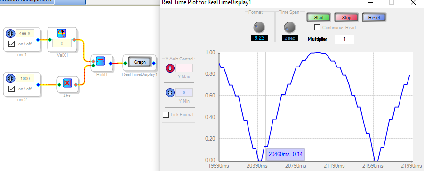424x171 pixels.
Task: Stop the real time plot
Action: pyautogui.click(x=346, y=17)
